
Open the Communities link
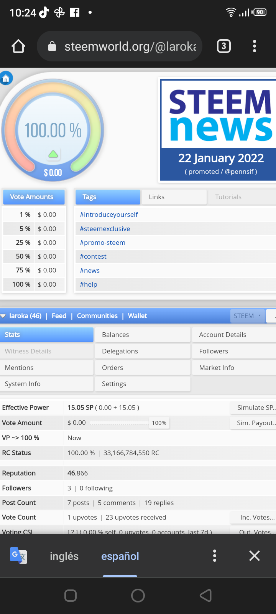coord(97,316)
